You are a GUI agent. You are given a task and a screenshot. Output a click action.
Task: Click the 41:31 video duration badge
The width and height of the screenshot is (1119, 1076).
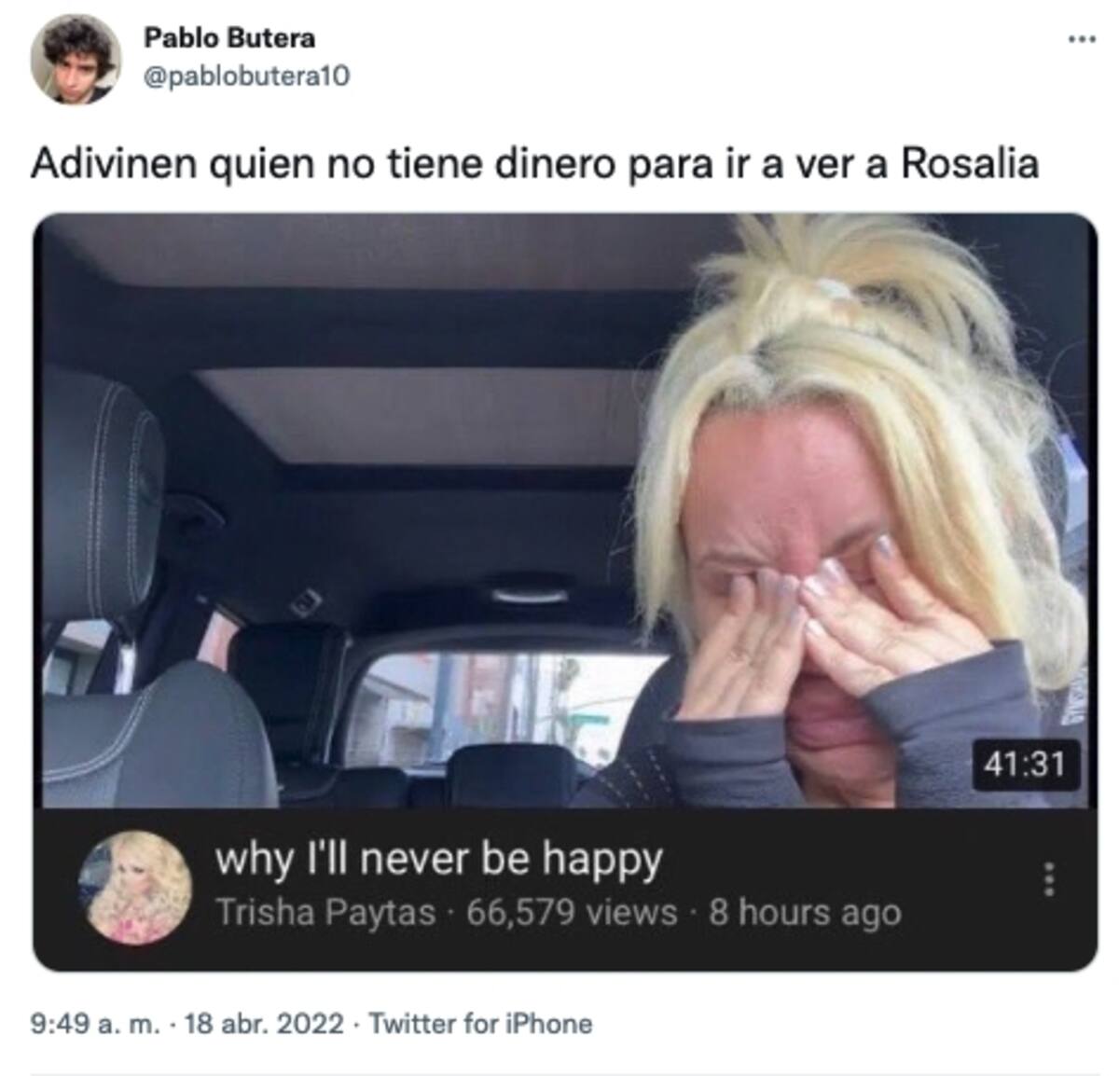1025,765
